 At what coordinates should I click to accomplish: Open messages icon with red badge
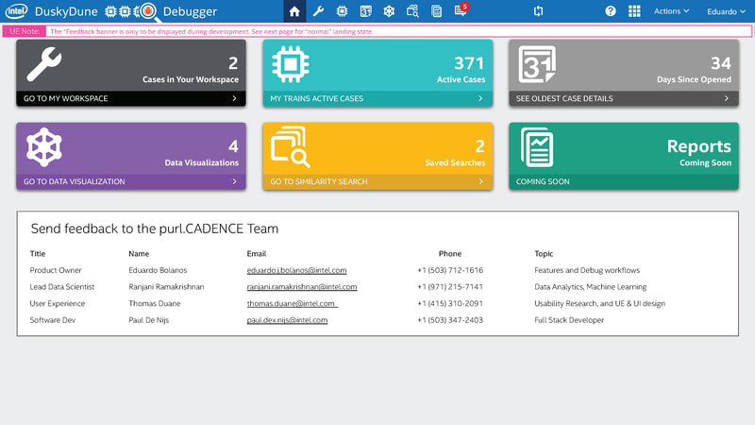461,9
